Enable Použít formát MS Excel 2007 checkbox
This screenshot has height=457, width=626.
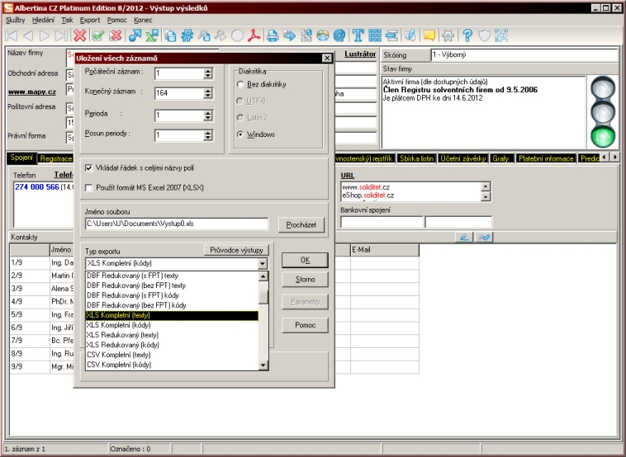coord(88,188)
